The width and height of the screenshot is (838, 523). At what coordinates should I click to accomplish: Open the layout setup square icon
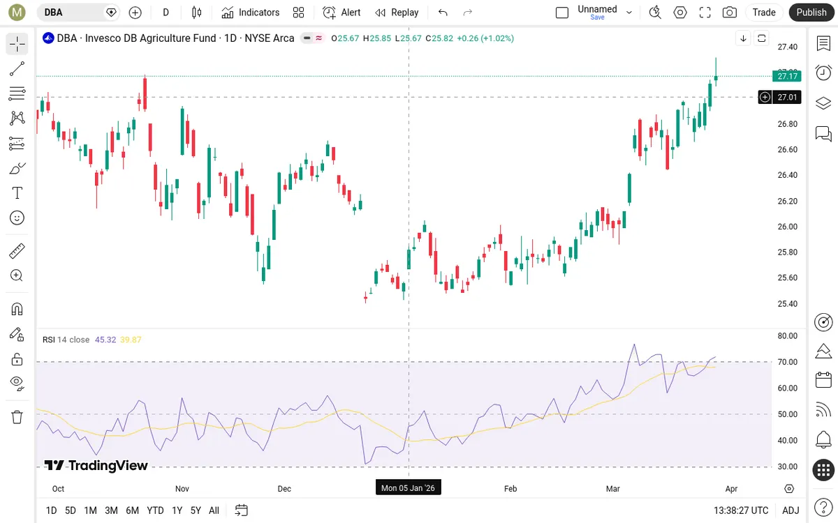562,12
